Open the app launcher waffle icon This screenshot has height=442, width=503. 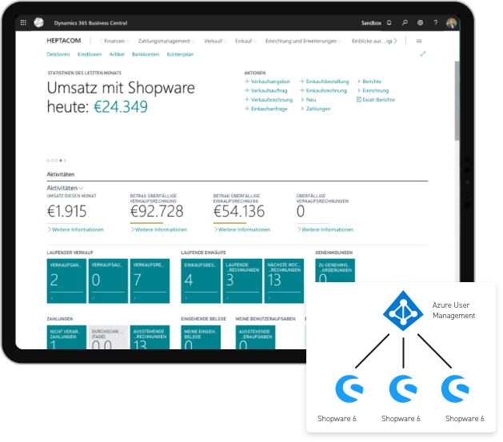click(23, 23)
